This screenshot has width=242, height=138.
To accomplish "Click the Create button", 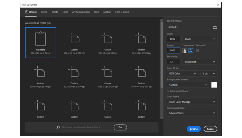I will [x=194, y=129].
